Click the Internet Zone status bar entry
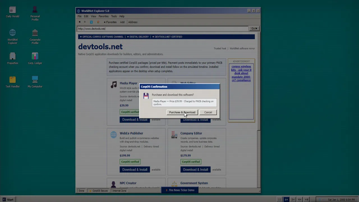The height and width of the screenshot is (202, 359). tap(119, 191)
